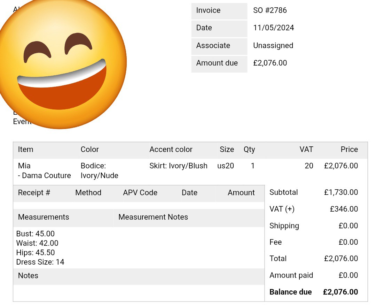The width and height of the screenshot is (376, 305).
Task: Click the APV Code column header
Action: coord(140,193)
